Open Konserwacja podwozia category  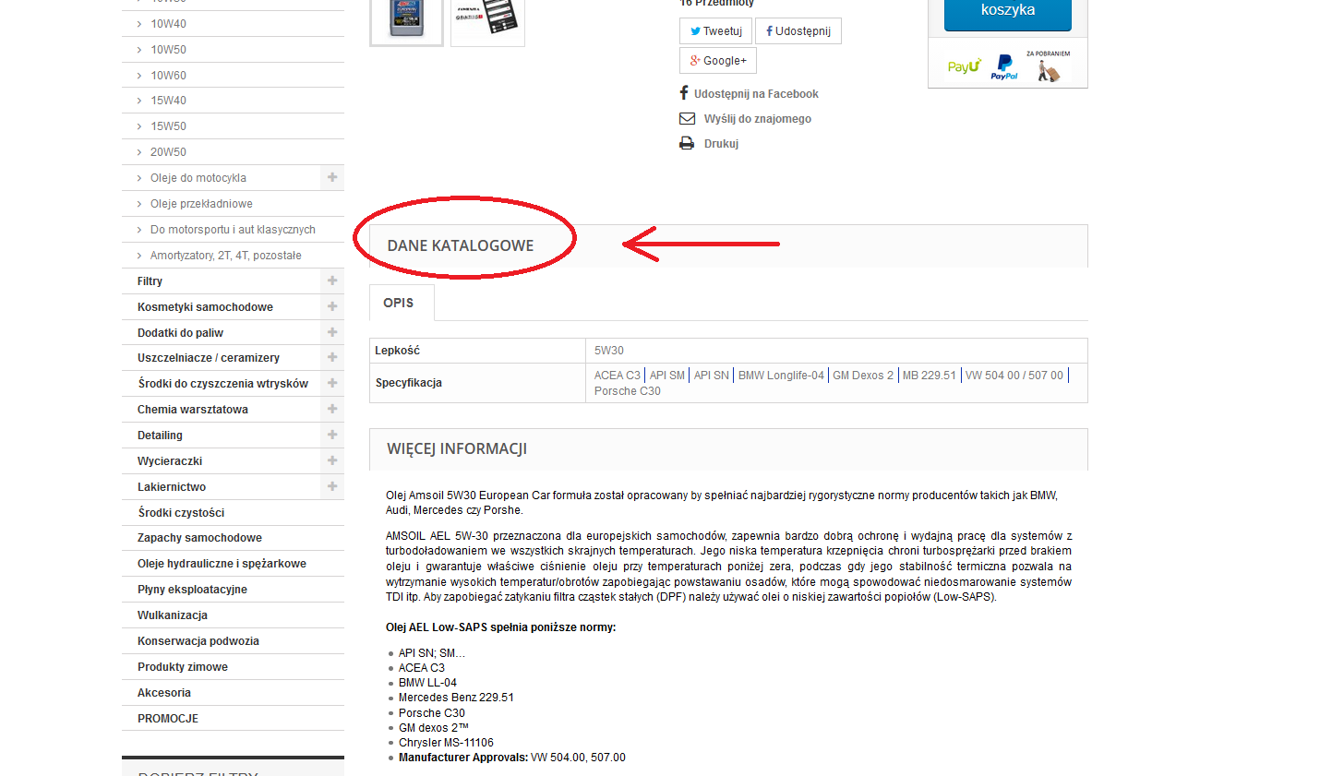(198, 641)
